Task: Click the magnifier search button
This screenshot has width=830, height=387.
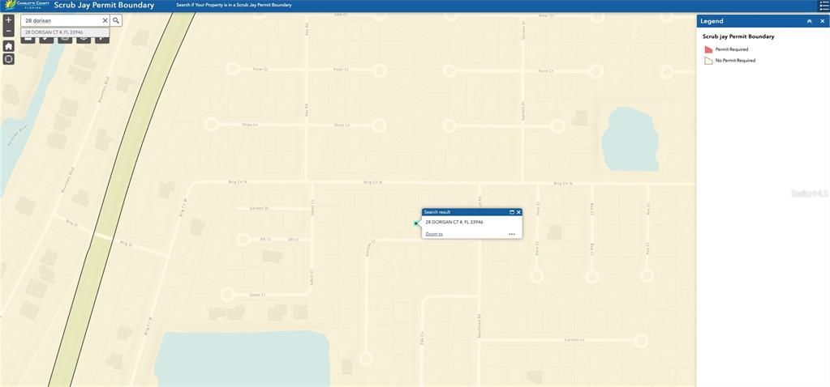Action: tap(116, 20)
